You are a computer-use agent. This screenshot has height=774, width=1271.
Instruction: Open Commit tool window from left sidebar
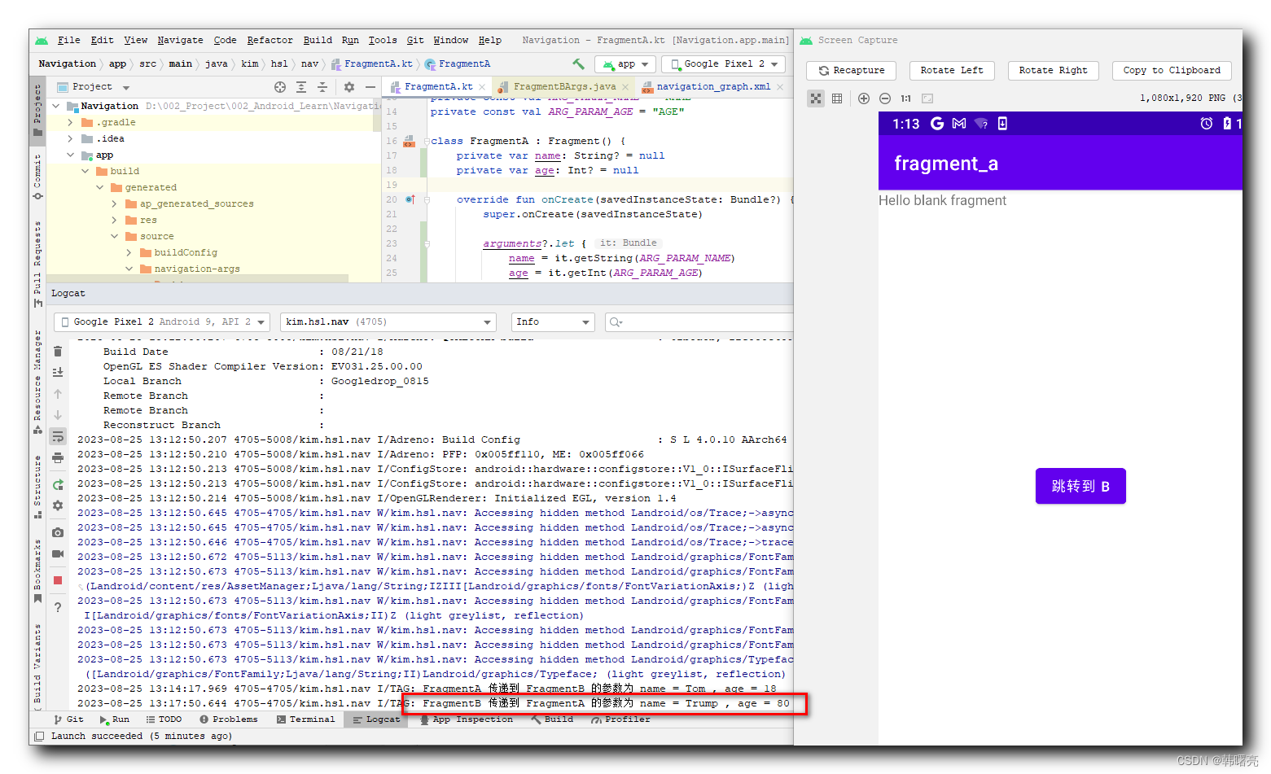pos(37,177)
